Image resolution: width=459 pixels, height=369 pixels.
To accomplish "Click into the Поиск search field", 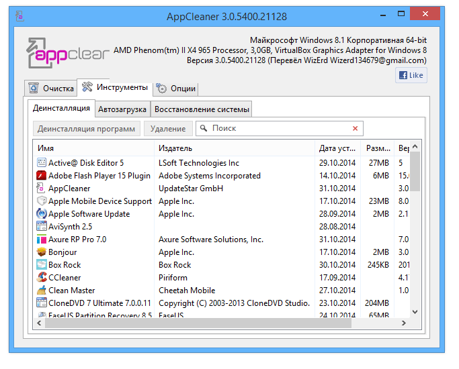I will [x=280, y=129].
